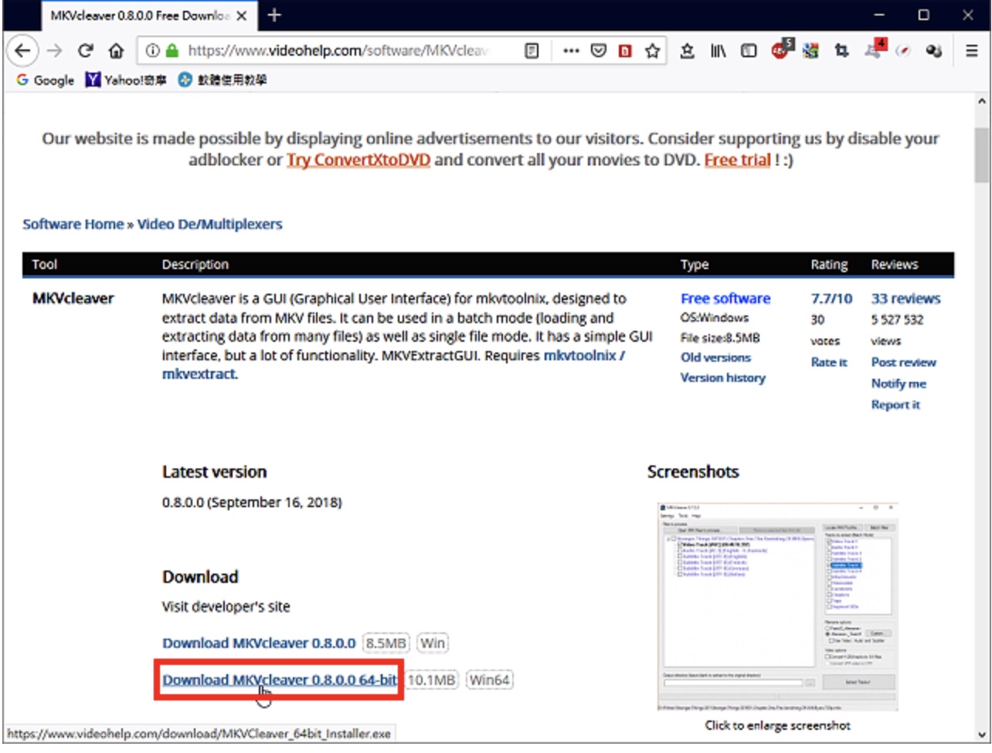
Task: Open Yahoo bookmark in bookmarks bar
Action: coord(126,80)
